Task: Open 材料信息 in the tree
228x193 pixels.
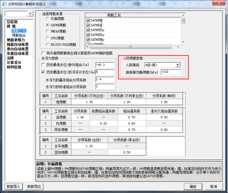Action: click(x=14, y=67)
